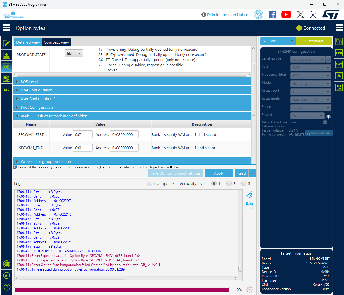Click the Disconnect button
This screenshot has width=344, height=295.
point(314,41)
